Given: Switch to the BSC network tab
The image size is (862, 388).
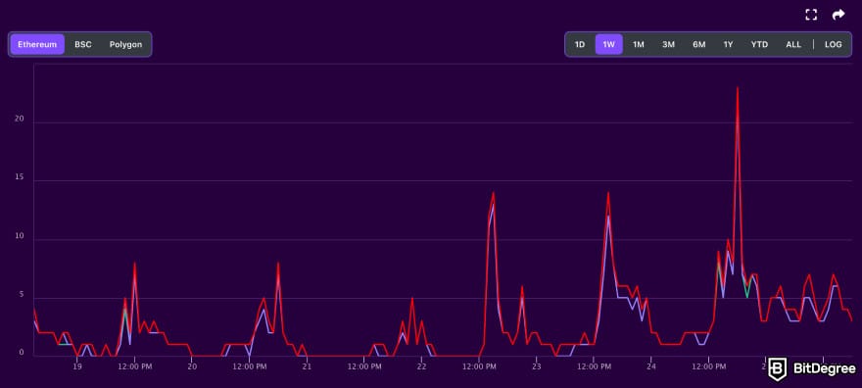Looking at the screenshot, I should tap(83, 44).
